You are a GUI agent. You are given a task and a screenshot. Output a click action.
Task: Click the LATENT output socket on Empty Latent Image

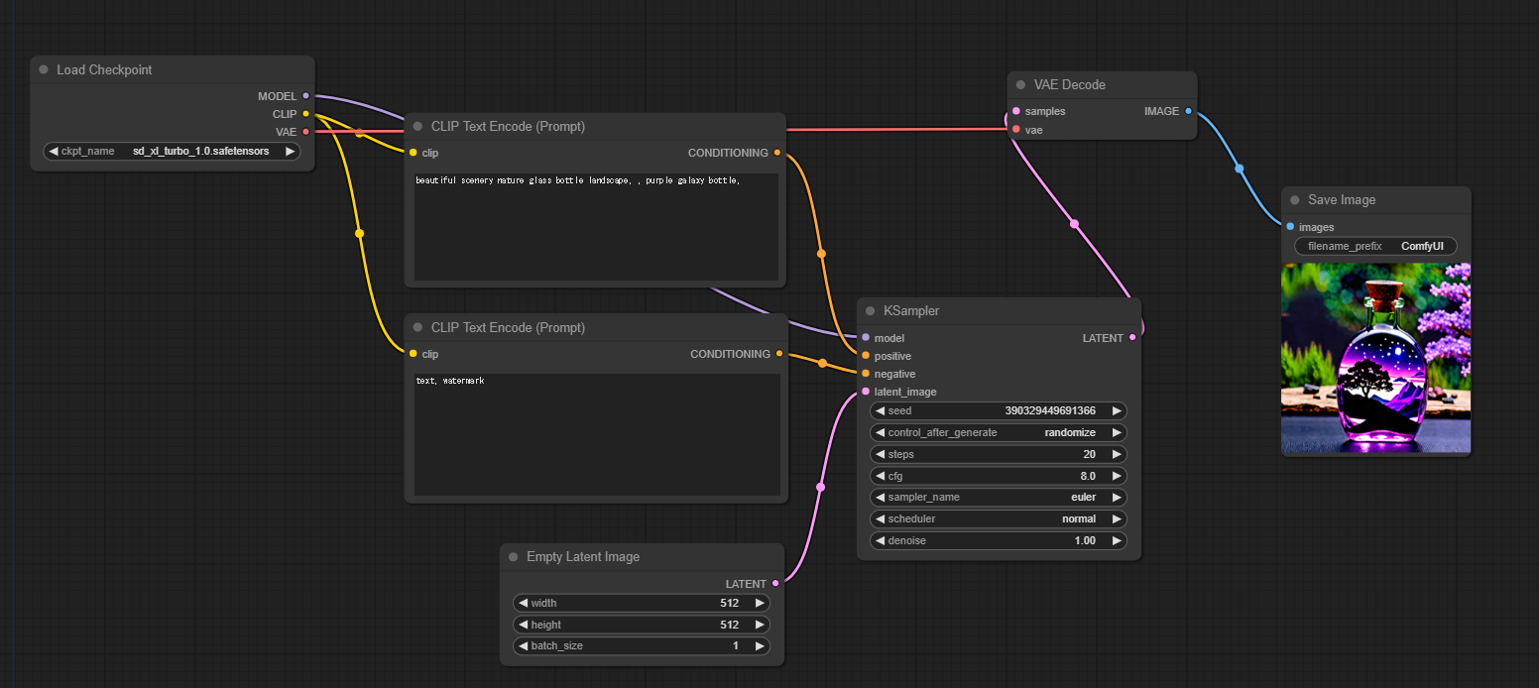tap(775, 584)
